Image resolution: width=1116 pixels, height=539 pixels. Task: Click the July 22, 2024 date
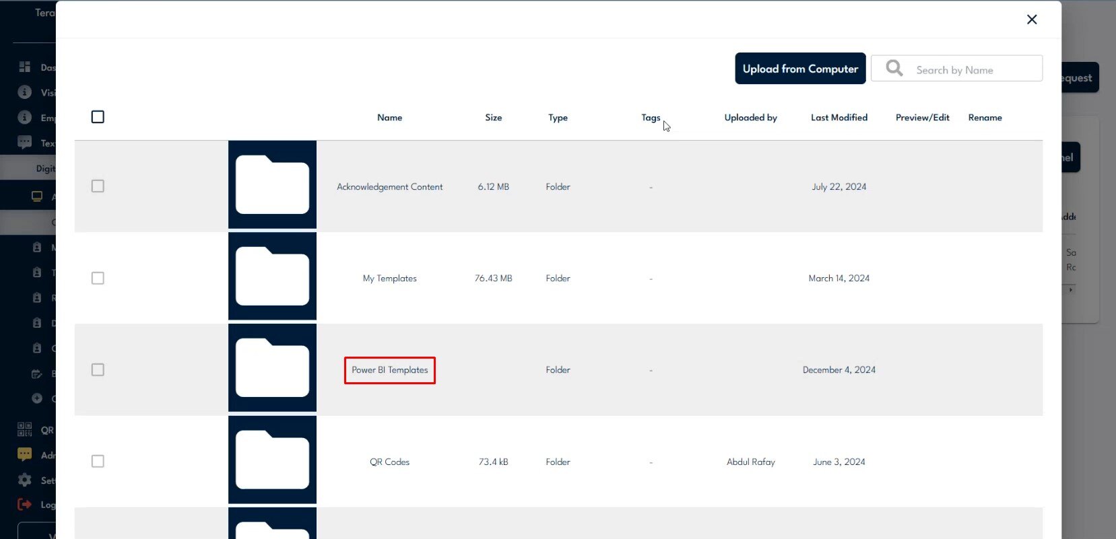click(x=839, y=187)
